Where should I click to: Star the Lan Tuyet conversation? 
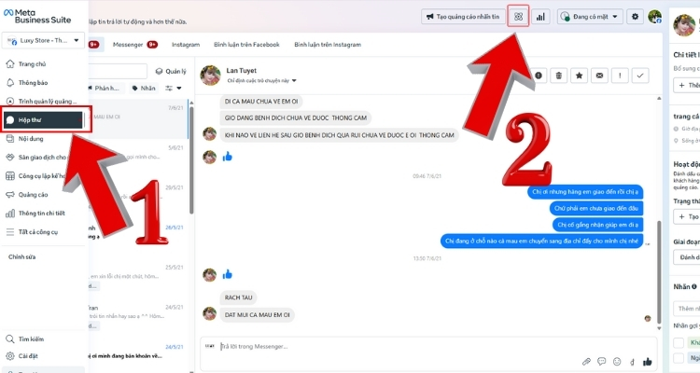coord(579,76)
